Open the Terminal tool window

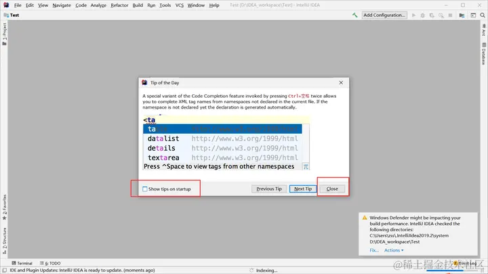(x=22, y=263)
